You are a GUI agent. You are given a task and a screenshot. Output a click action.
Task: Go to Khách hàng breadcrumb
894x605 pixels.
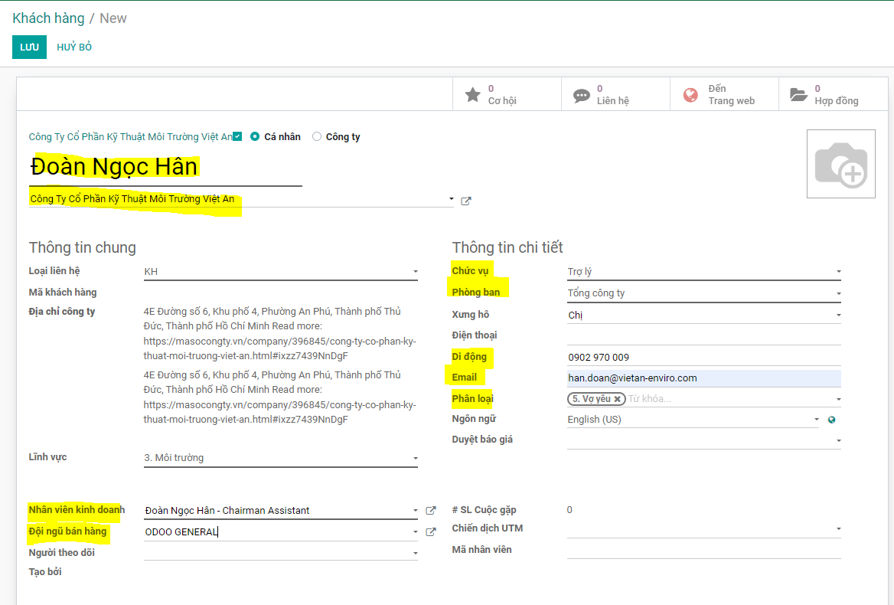click(48, 18)
